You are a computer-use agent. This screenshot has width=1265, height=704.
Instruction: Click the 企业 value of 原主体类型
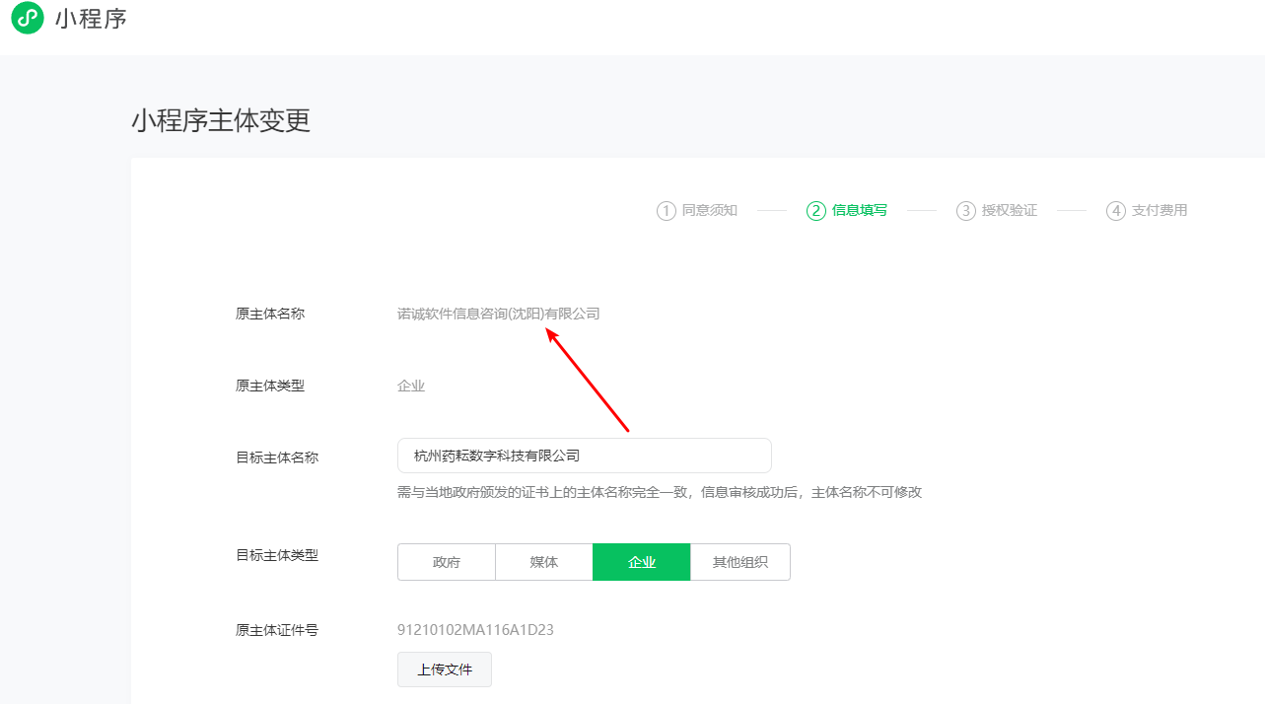[x=411, y=386]
